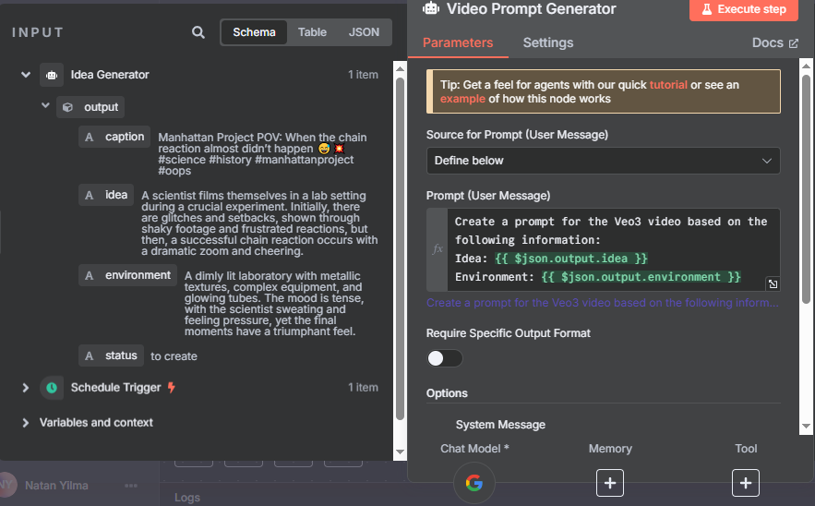Click the string type icon beside caption

90,137
